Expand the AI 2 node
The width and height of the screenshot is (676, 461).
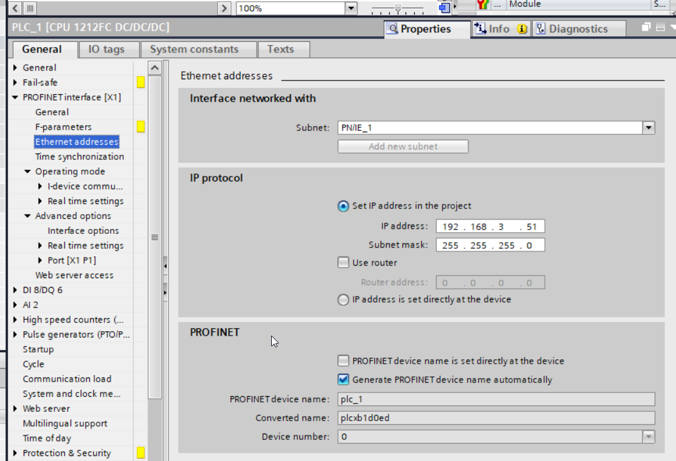[16, 305]
